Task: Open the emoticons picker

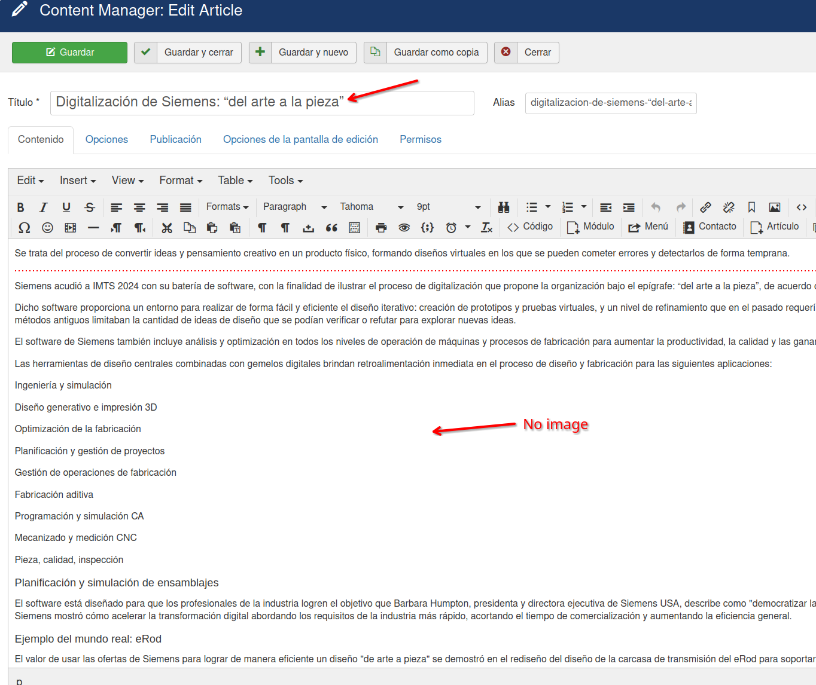Action: pyautogui.click(x=48, y=227)
